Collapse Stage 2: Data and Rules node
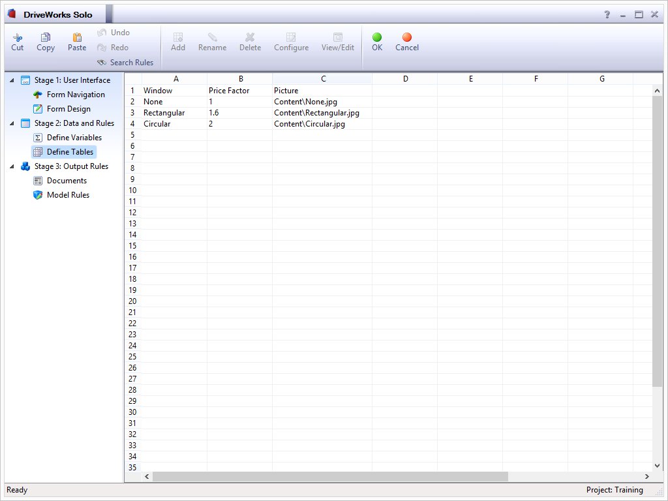Screen dimensions: 668x501 point(12,123)
